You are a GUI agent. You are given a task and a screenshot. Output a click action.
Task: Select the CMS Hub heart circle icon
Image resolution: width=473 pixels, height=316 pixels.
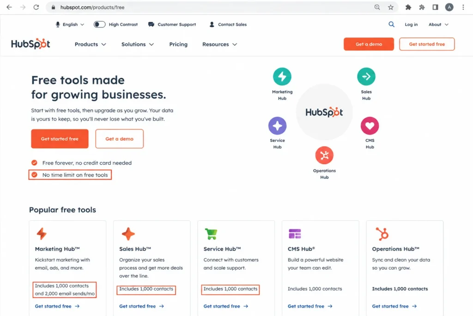point(370,126)
